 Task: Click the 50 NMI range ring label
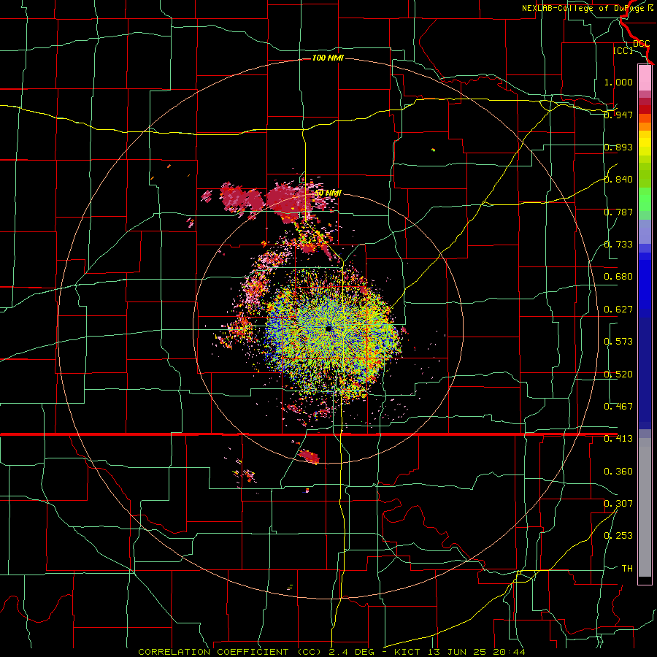[x=328, y=193]
